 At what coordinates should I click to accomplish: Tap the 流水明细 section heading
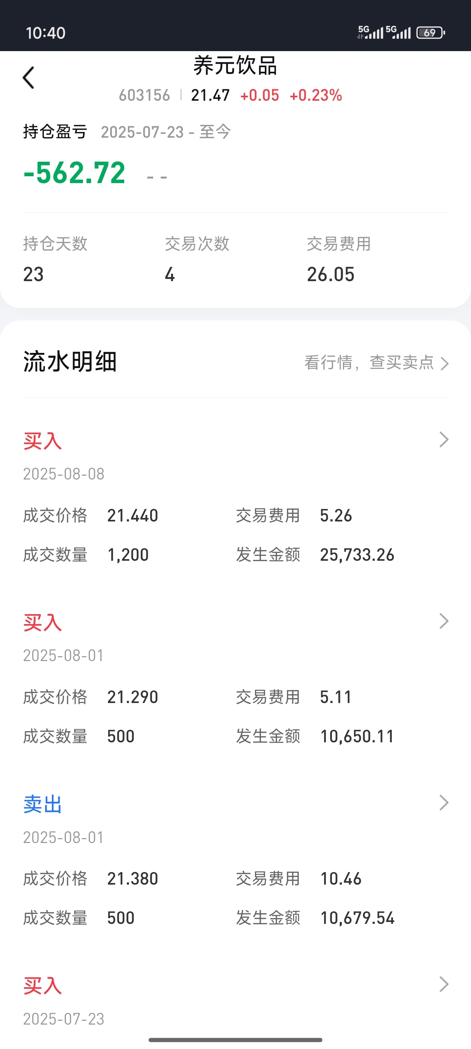70,362
